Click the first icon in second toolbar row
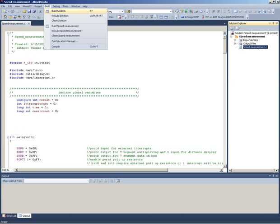The image size is (280, 224). pyautogui.click(x=5, y=17)
